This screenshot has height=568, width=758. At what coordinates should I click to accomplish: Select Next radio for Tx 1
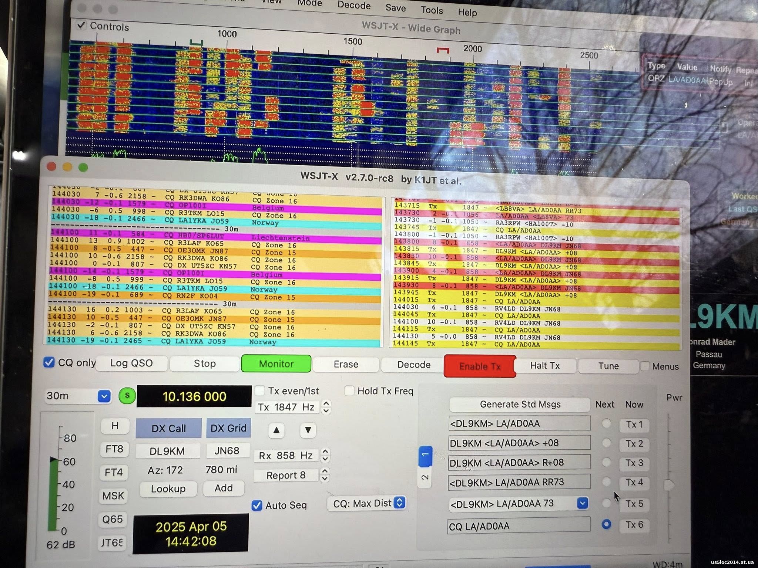click(x=606, y=423)
